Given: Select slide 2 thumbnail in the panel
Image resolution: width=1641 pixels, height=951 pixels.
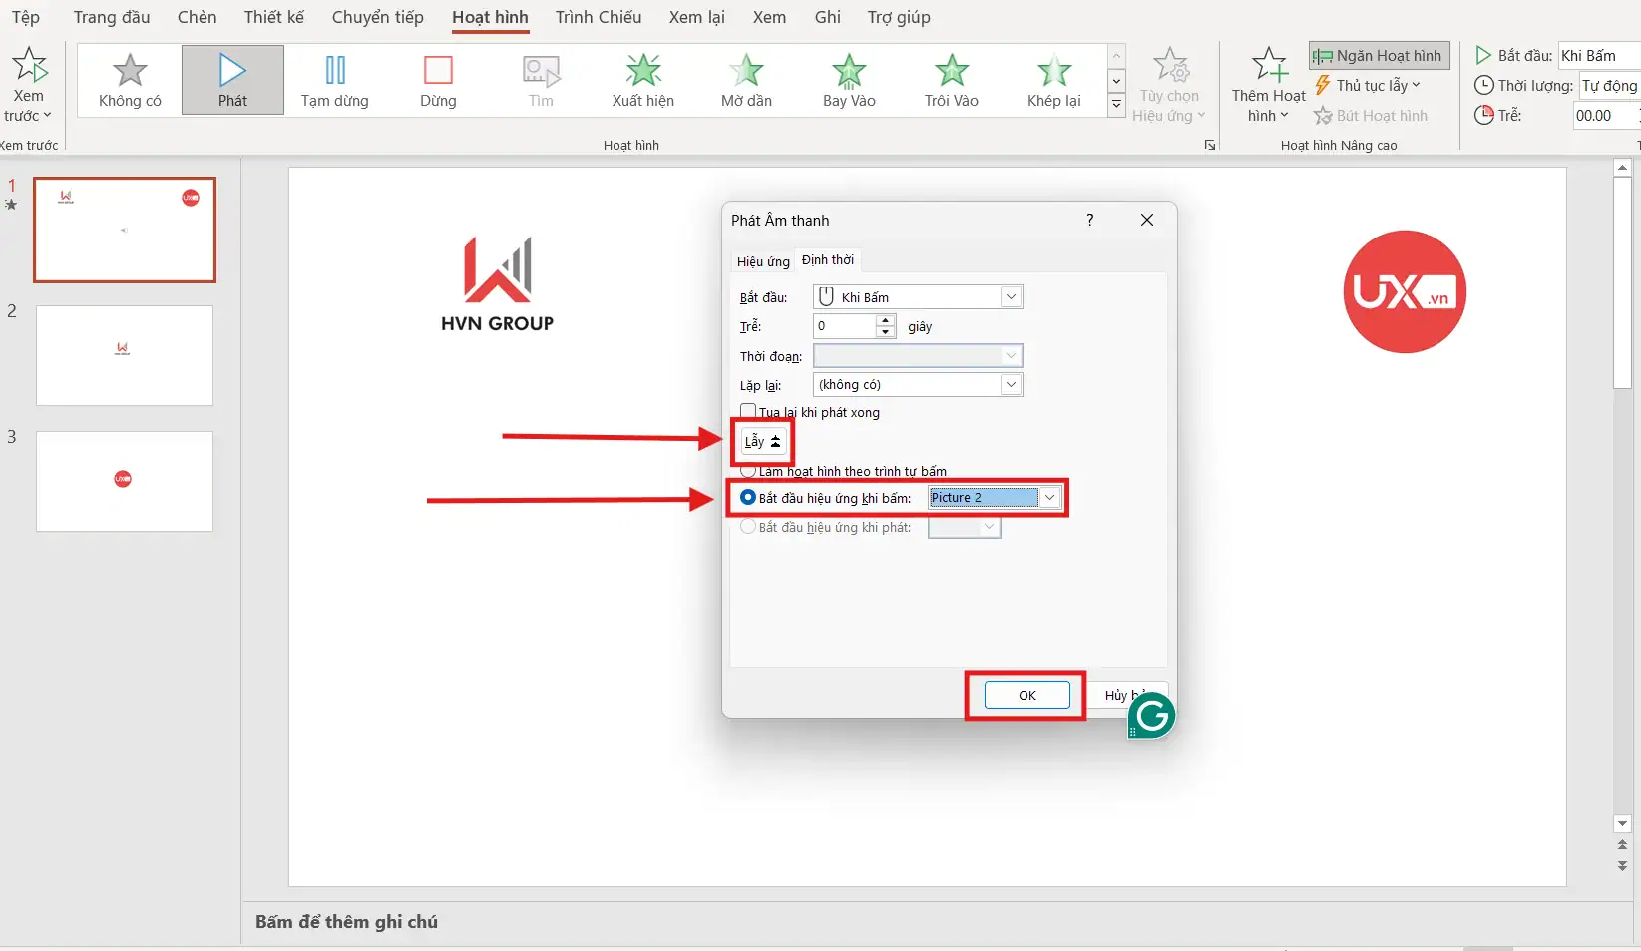Looking at the screenshot, I should point(125,355).
